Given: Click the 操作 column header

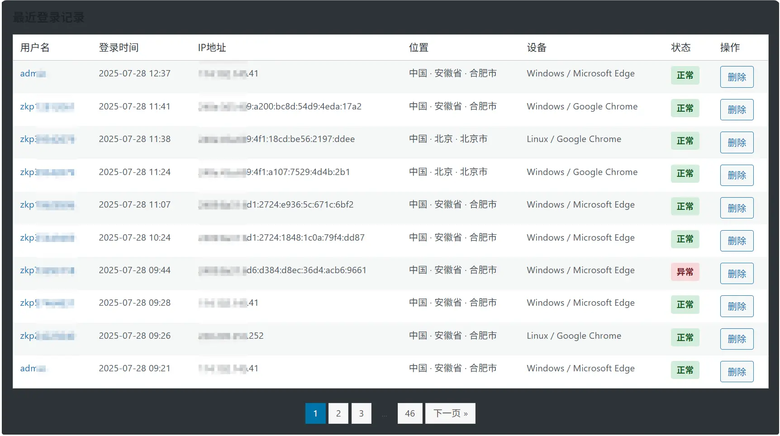Looking at the screenshot, I should point(730,47).
